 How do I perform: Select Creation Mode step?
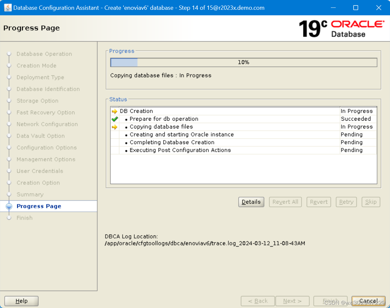36,66
